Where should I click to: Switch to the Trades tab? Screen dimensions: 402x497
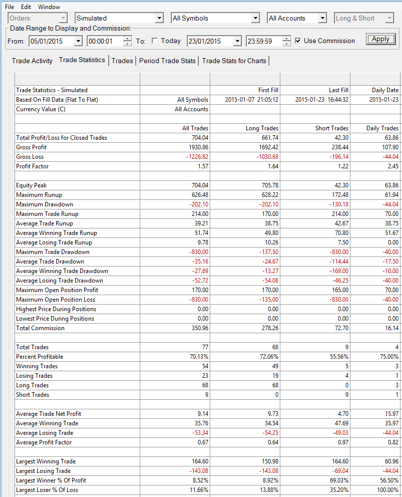tap(122, 61)
